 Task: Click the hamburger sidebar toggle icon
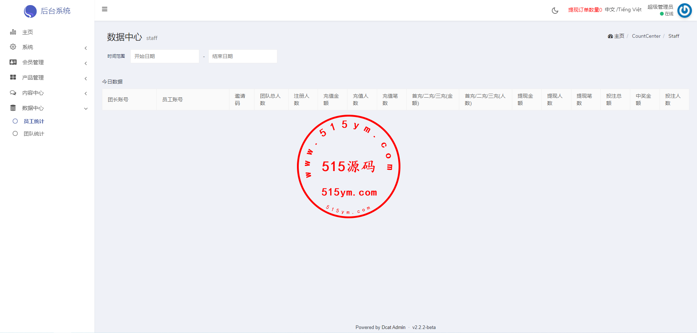coord(105,9)
